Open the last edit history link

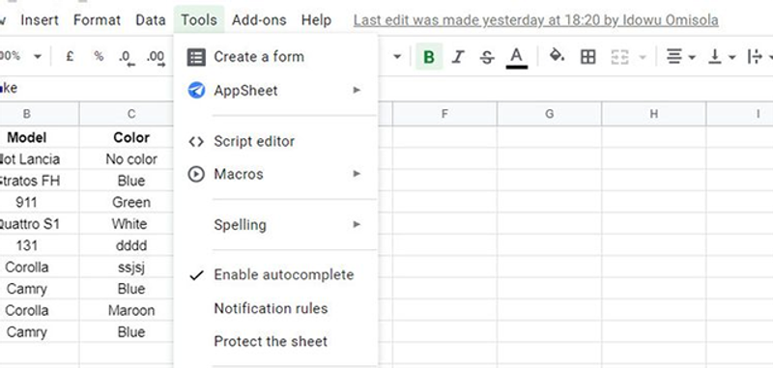pos(536,20)
